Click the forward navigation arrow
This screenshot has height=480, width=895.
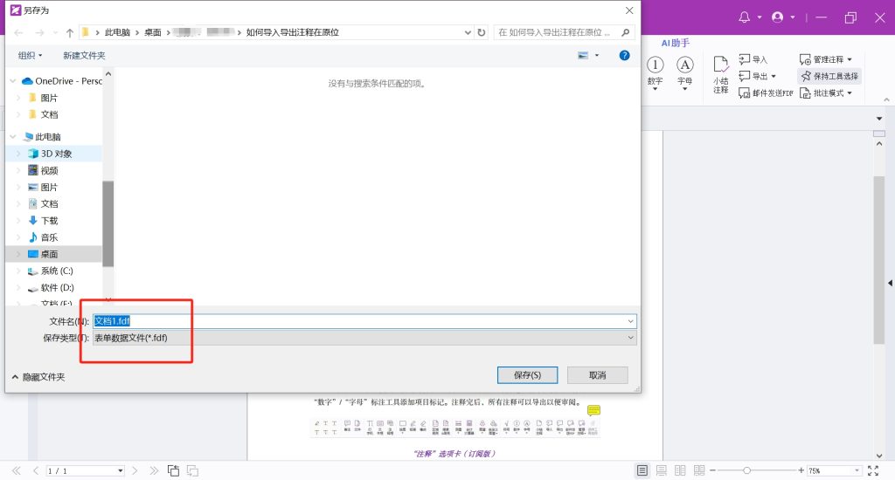click(x=39, y=32)
